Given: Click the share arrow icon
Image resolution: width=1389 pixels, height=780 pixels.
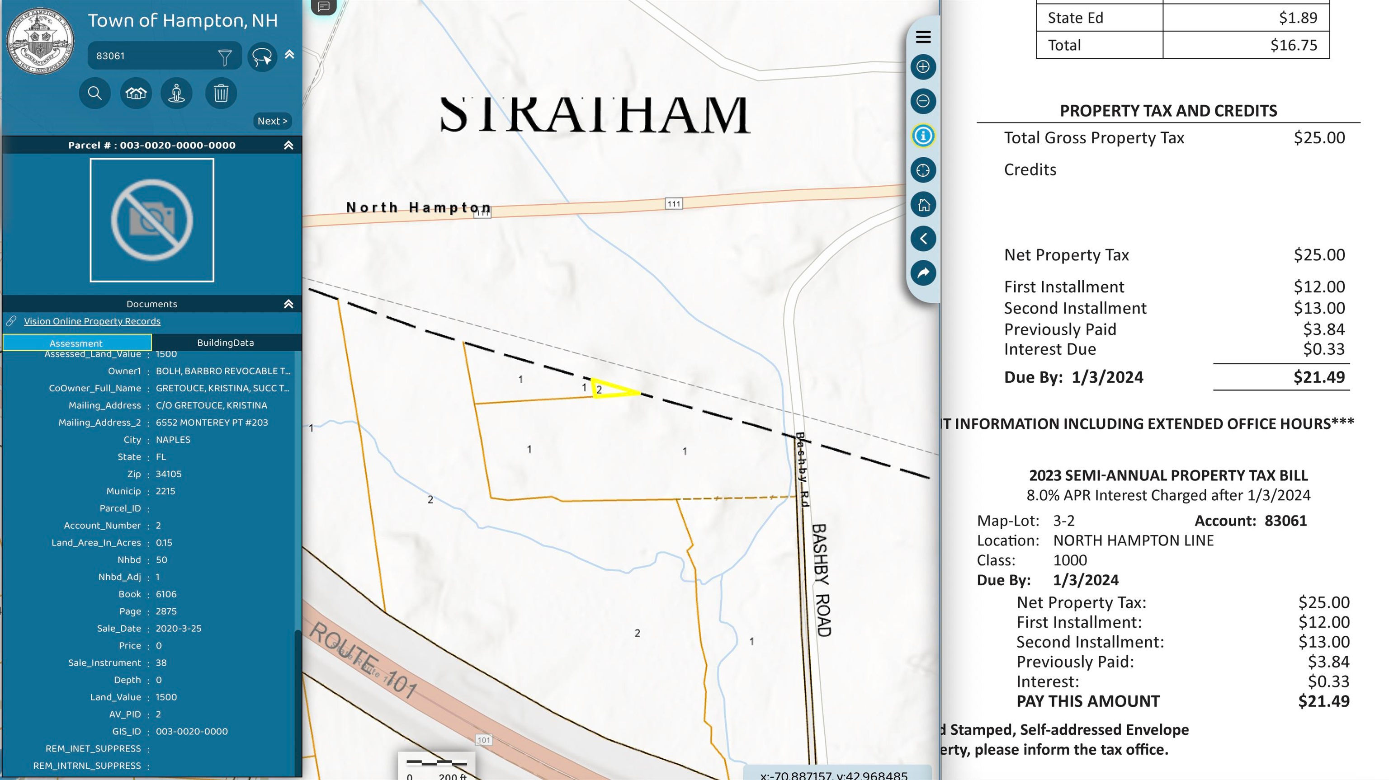Looking at the screenshot, I should coord(923,273).
